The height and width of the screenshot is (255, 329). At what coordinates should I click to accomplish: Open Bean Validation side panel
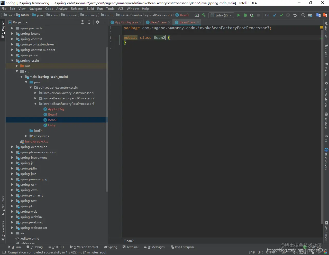pos(326,94)
